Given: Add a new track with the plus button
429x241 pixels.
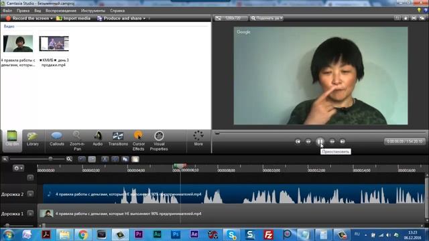Looking at the screenshot, I should click(x=30, y=177).
